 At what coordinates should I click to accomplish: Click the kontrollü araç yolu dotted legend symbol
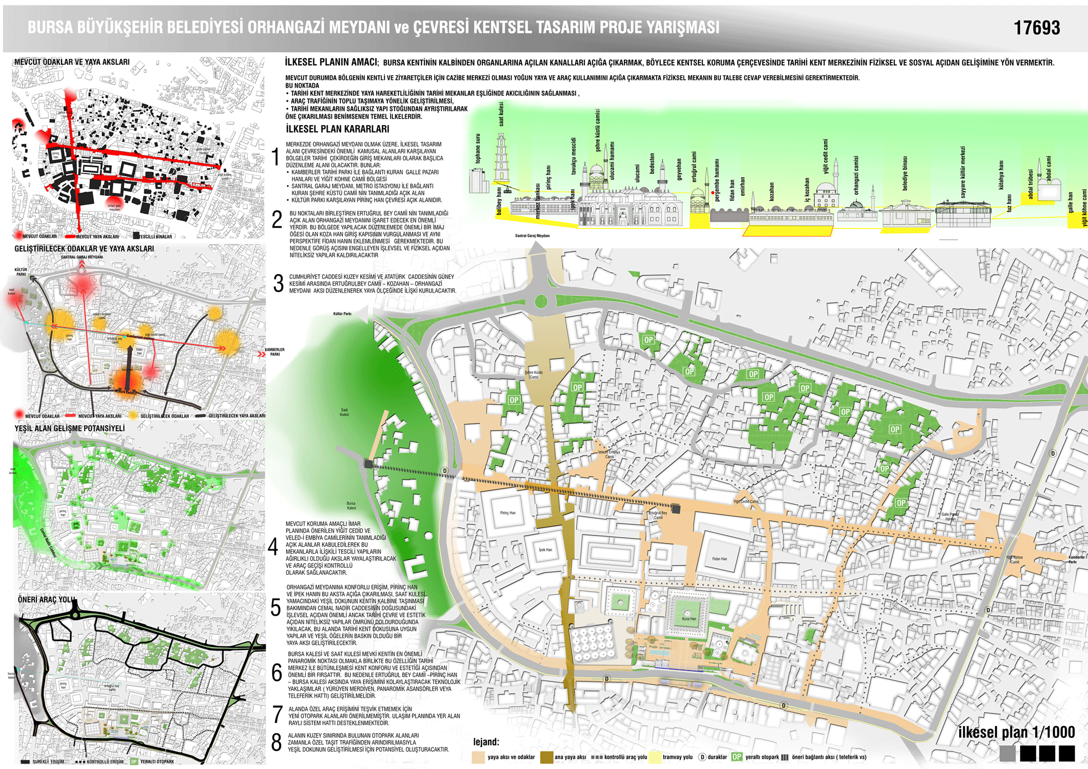point(597,756)
